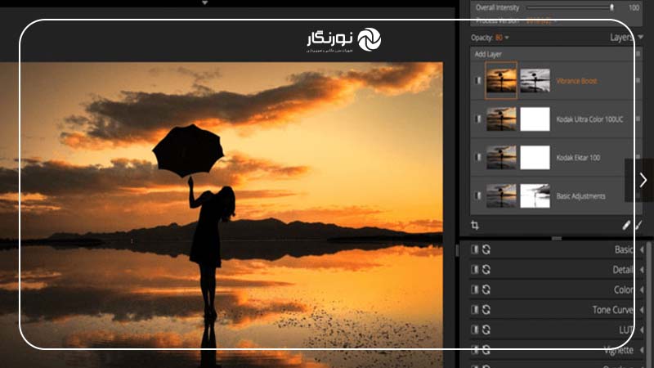The width and height of the screenshot is (654, 368).
Task: Expand the Basic panel arrow
Action: (x=642, y=249)
